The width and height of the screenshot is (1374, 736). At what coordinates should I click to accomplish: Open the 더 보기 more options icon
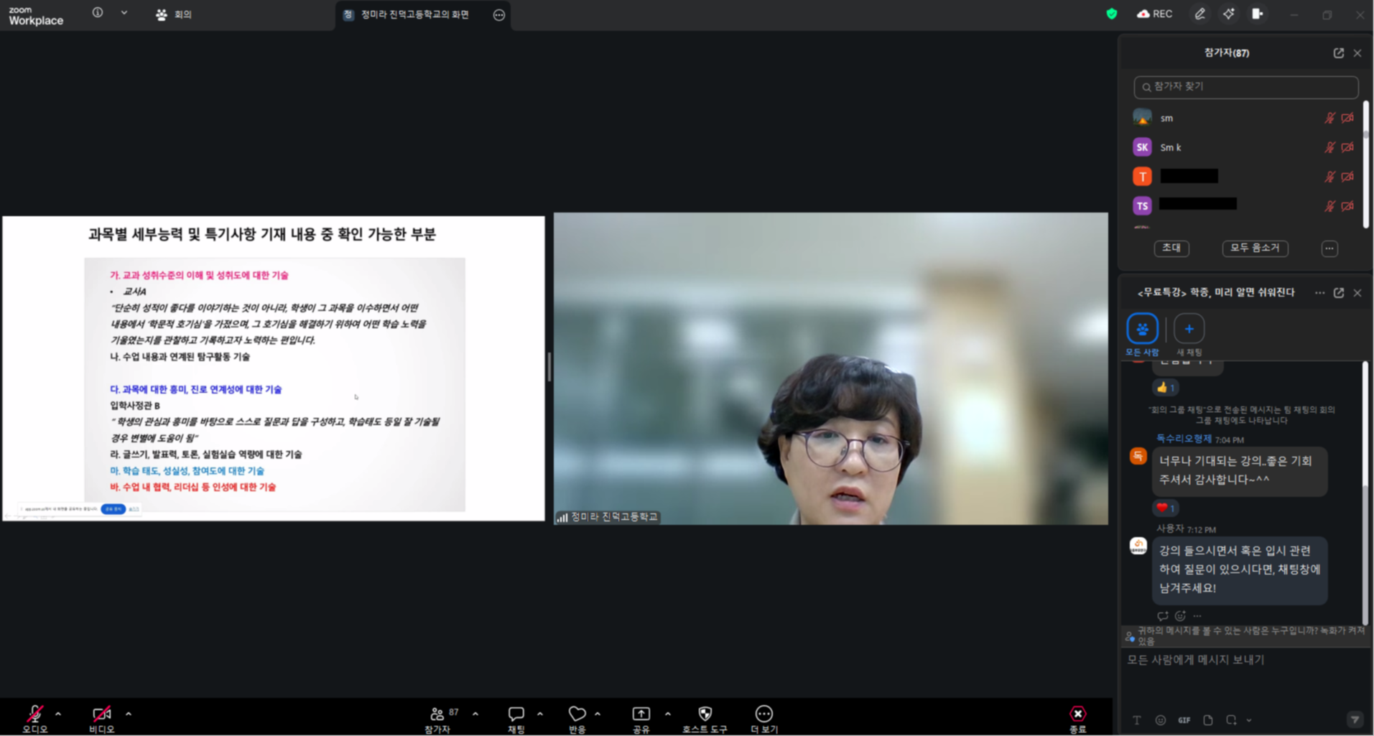(763, 714)
